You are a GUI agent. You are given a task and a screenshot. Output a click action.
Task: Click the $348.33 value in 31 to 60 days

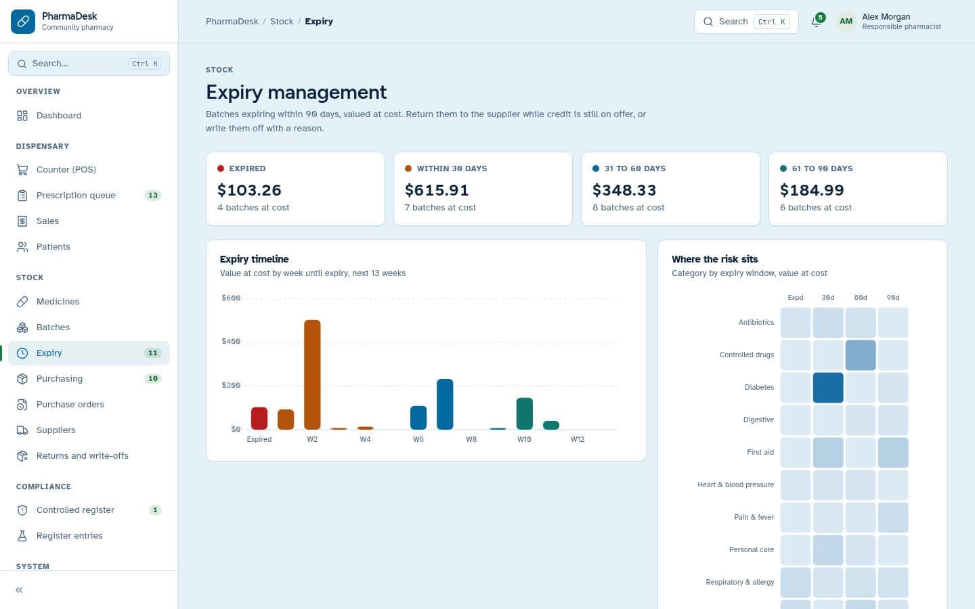tap(624, 191)
